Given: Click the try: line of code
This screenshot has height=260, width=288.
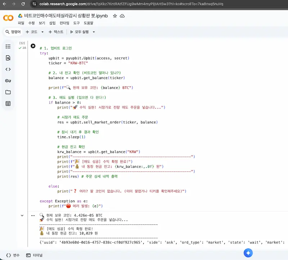Looking at the screenshot, I should 44,53.
